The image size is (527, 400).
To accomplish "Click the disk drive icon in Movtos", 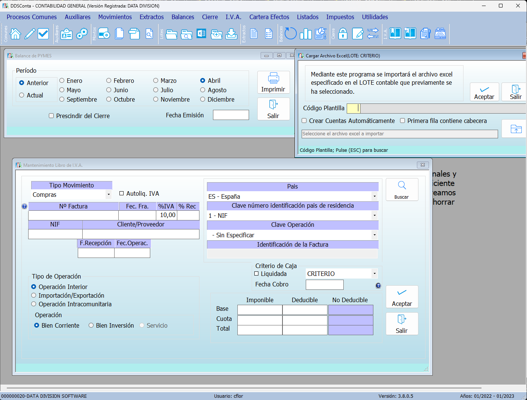I will [x=104, y=34].
